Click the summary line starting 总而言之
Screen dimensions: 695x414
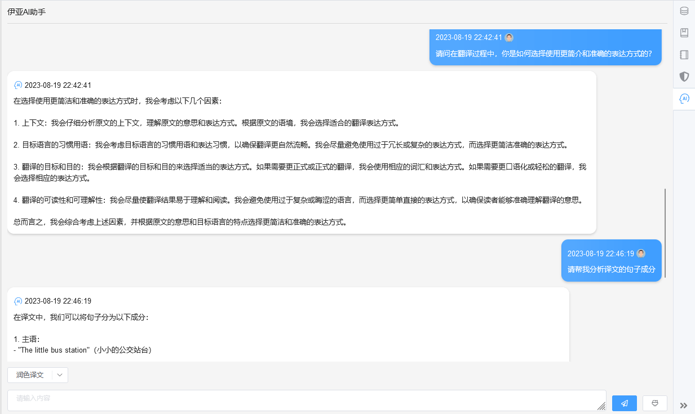point(180,222)
